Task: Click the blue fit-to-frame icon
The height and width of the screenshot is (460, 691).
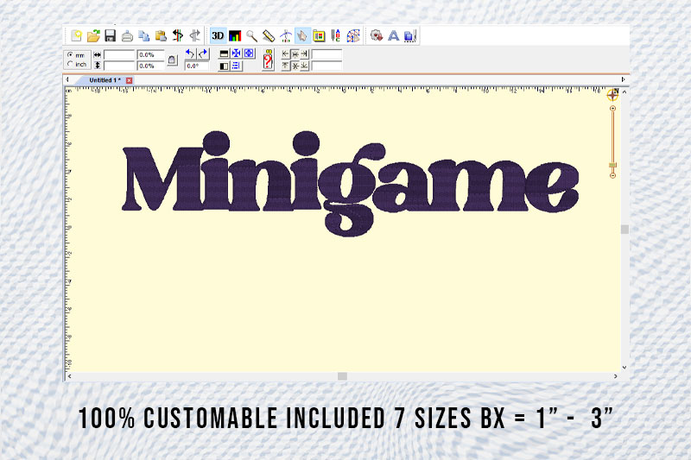Action: click(249, 54)
